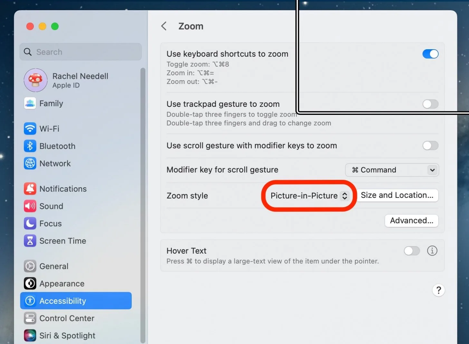Select General in the sidebar

pyautogui.click(x=54, y=266)
